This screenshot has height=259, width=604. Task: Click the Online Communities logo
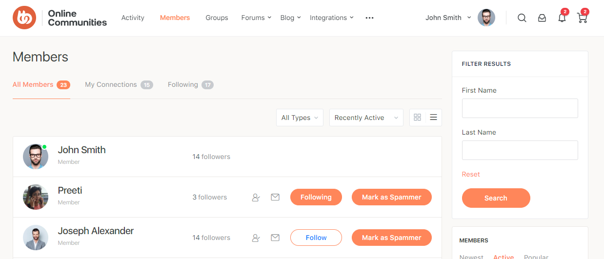(x=60, y=18)
